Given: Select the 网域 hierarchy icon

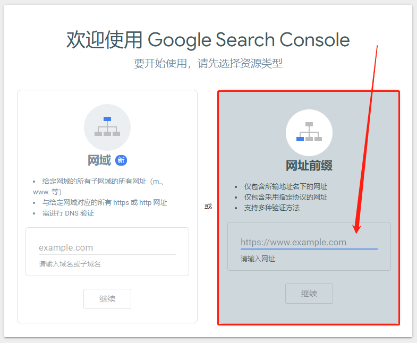Looking at the screenshot, I should tap(107, 127).
